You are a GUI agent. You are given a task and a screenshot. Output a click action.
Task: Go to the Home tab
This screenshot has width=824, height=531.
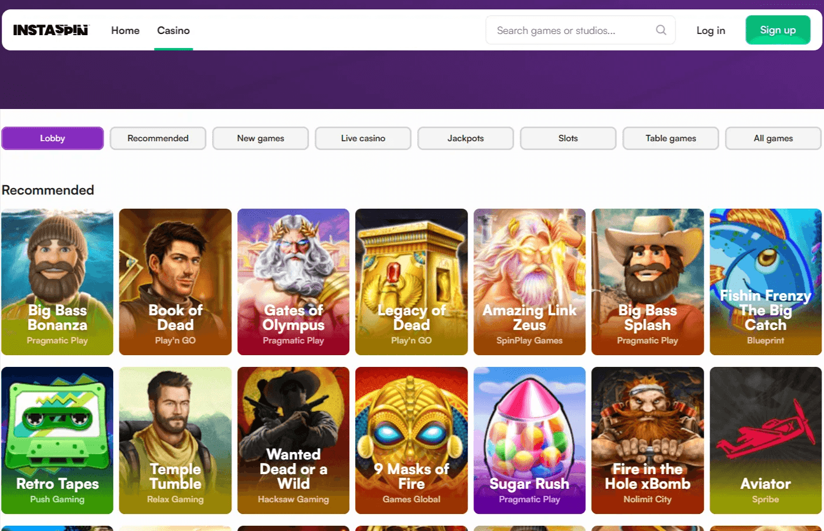tap(125, 30)
